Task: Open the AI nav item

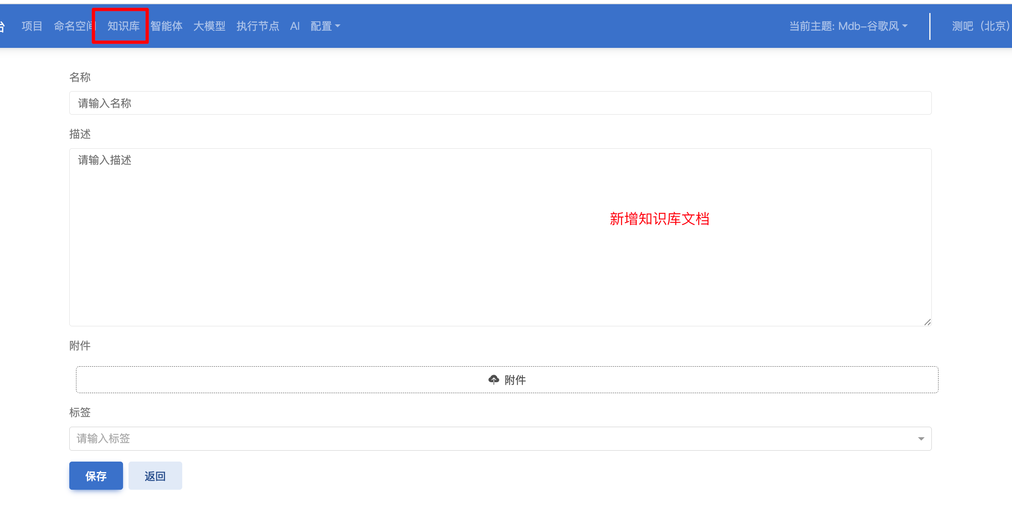Action: click(x=295, y=26)
